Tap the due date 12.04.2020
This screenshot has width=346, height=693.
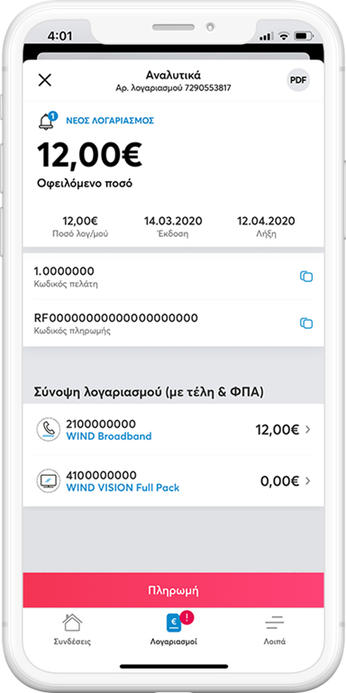[266, 221]
